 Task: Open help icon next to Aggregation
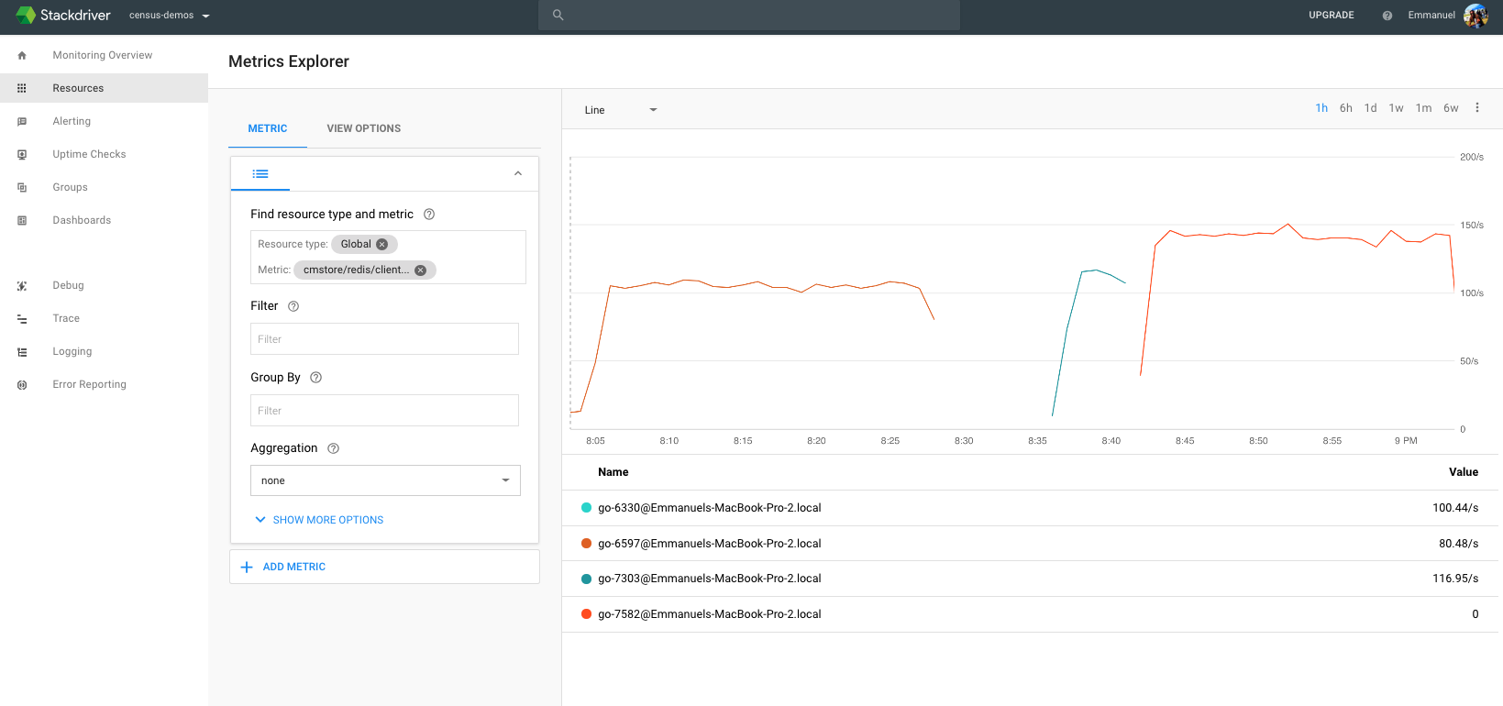[x=333, y=448]
